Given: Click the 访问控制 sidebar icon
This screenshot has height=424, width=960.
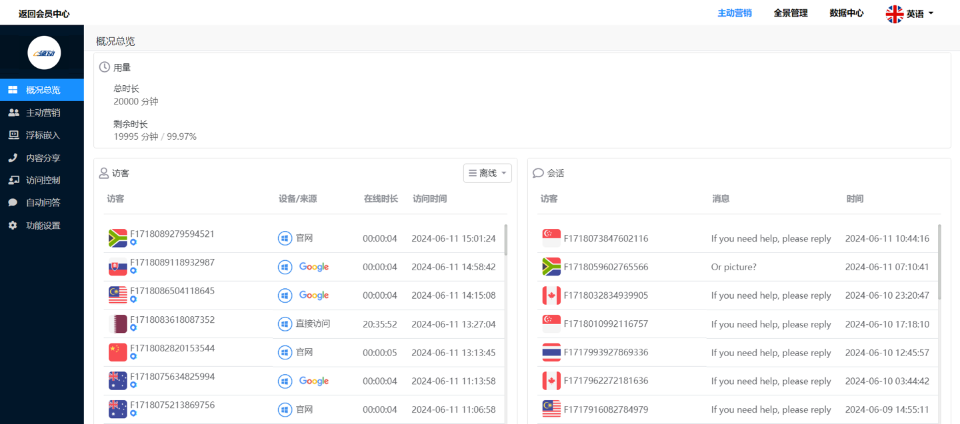Looking at the screenshot, I should pos(13,180).
